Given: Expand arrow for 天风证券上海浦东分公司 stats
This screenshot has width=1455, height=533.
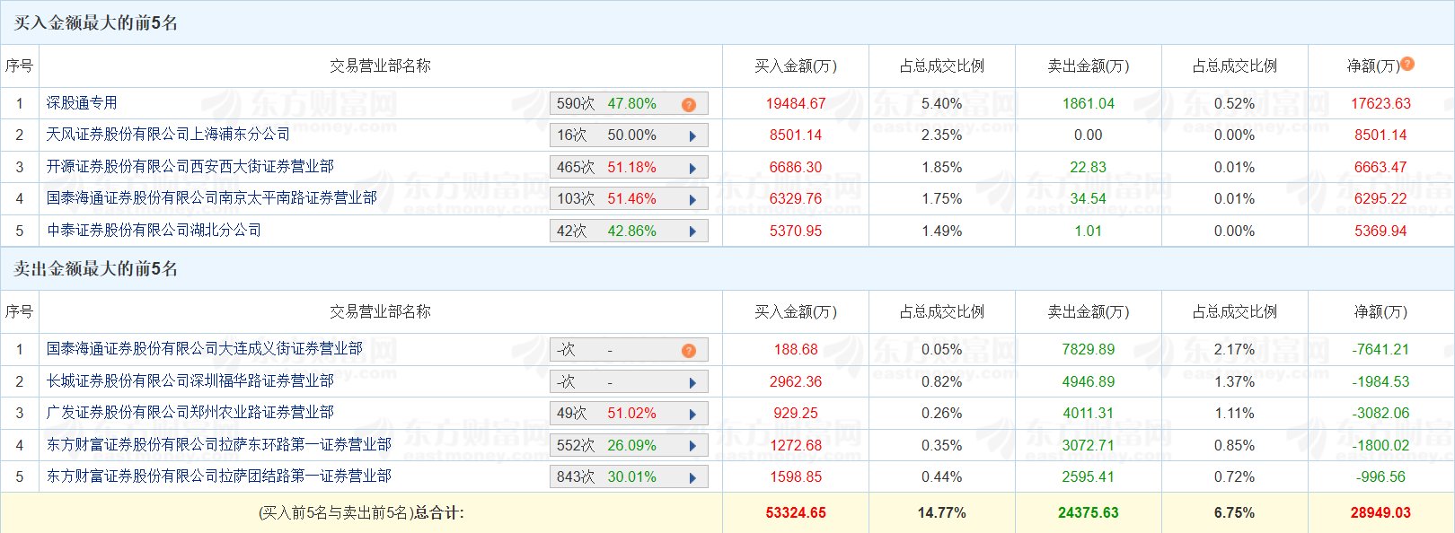Looking at the screenshot, I should click(692, 136).
